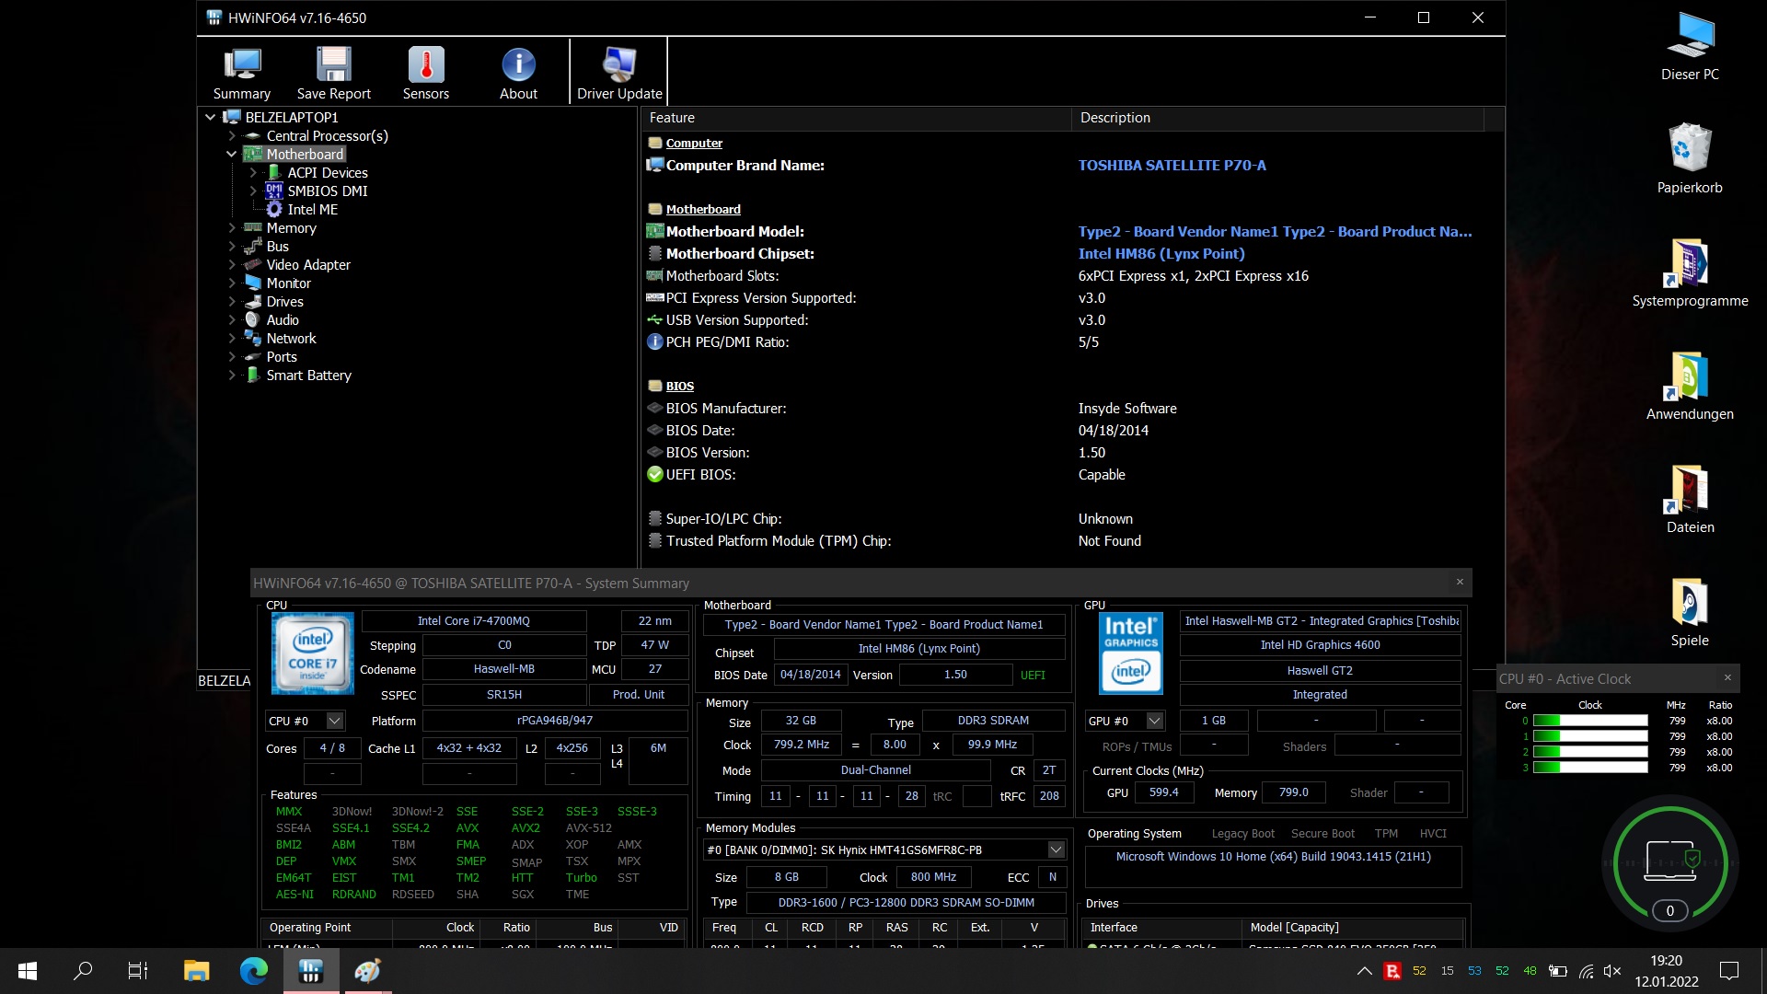
Task: Open the GPU #0 selector dropdown
Action: 1155,722
